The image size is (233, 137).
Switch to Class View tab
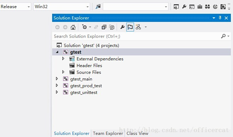click(x=137, y=133)
